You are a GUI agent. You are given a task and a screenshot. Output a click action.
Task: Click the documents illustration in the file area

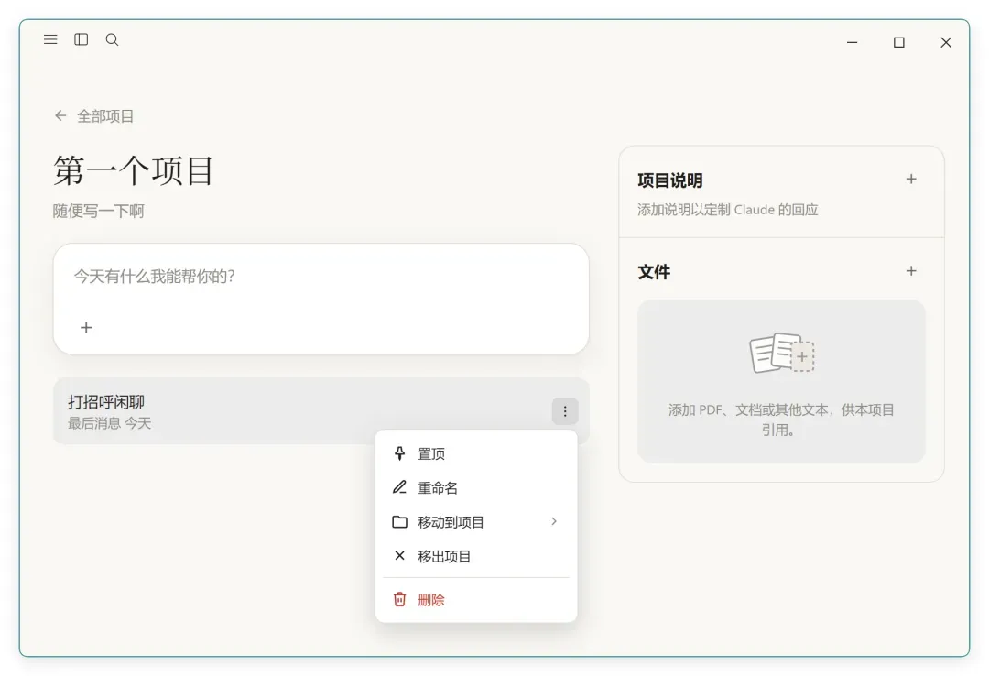click(x=782, y=354)
